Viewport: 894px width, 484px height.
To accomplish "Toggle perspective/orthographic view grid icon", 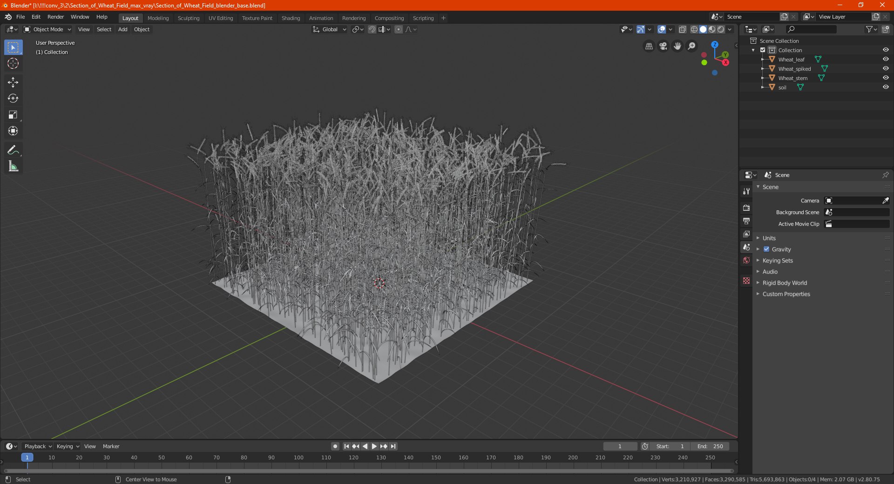I will [x=649, y=46].
